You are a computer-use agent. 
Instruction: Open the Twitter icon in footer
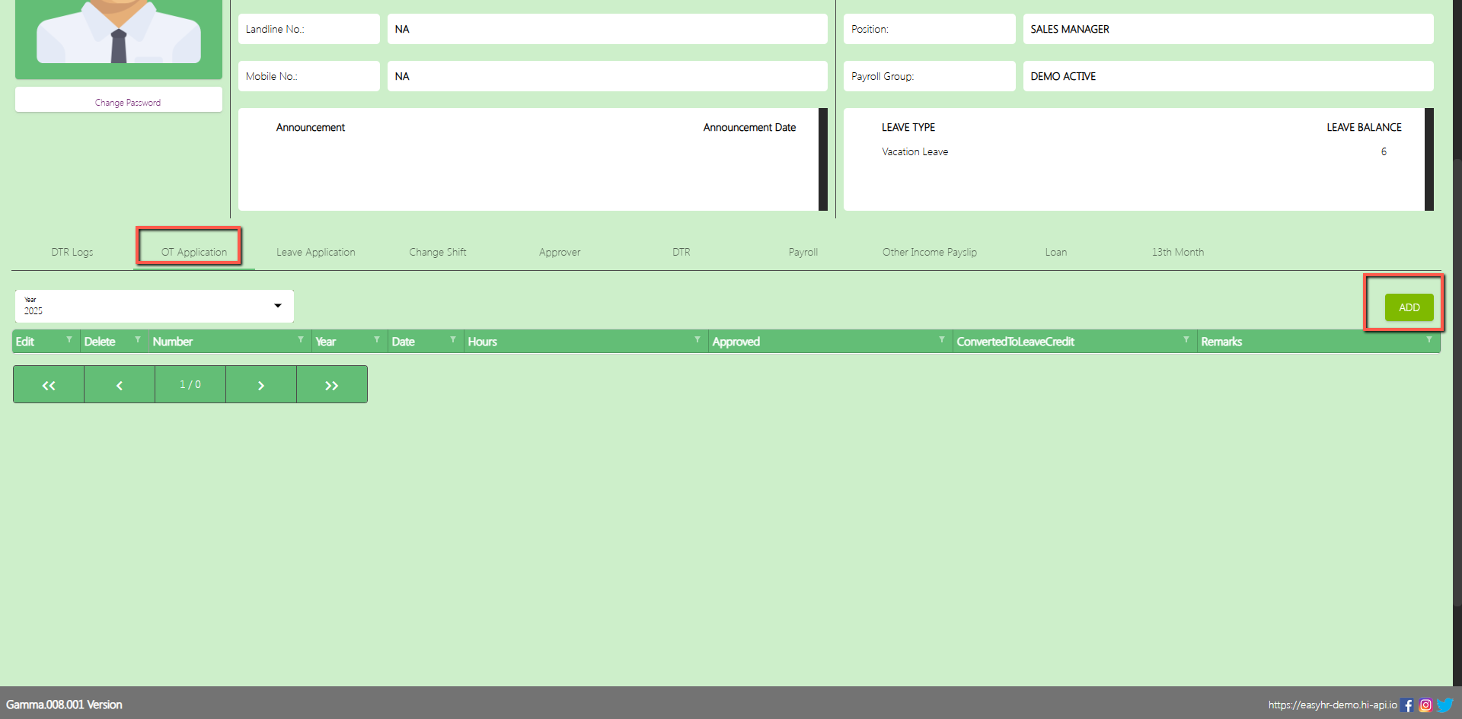tap(1444, 705)
